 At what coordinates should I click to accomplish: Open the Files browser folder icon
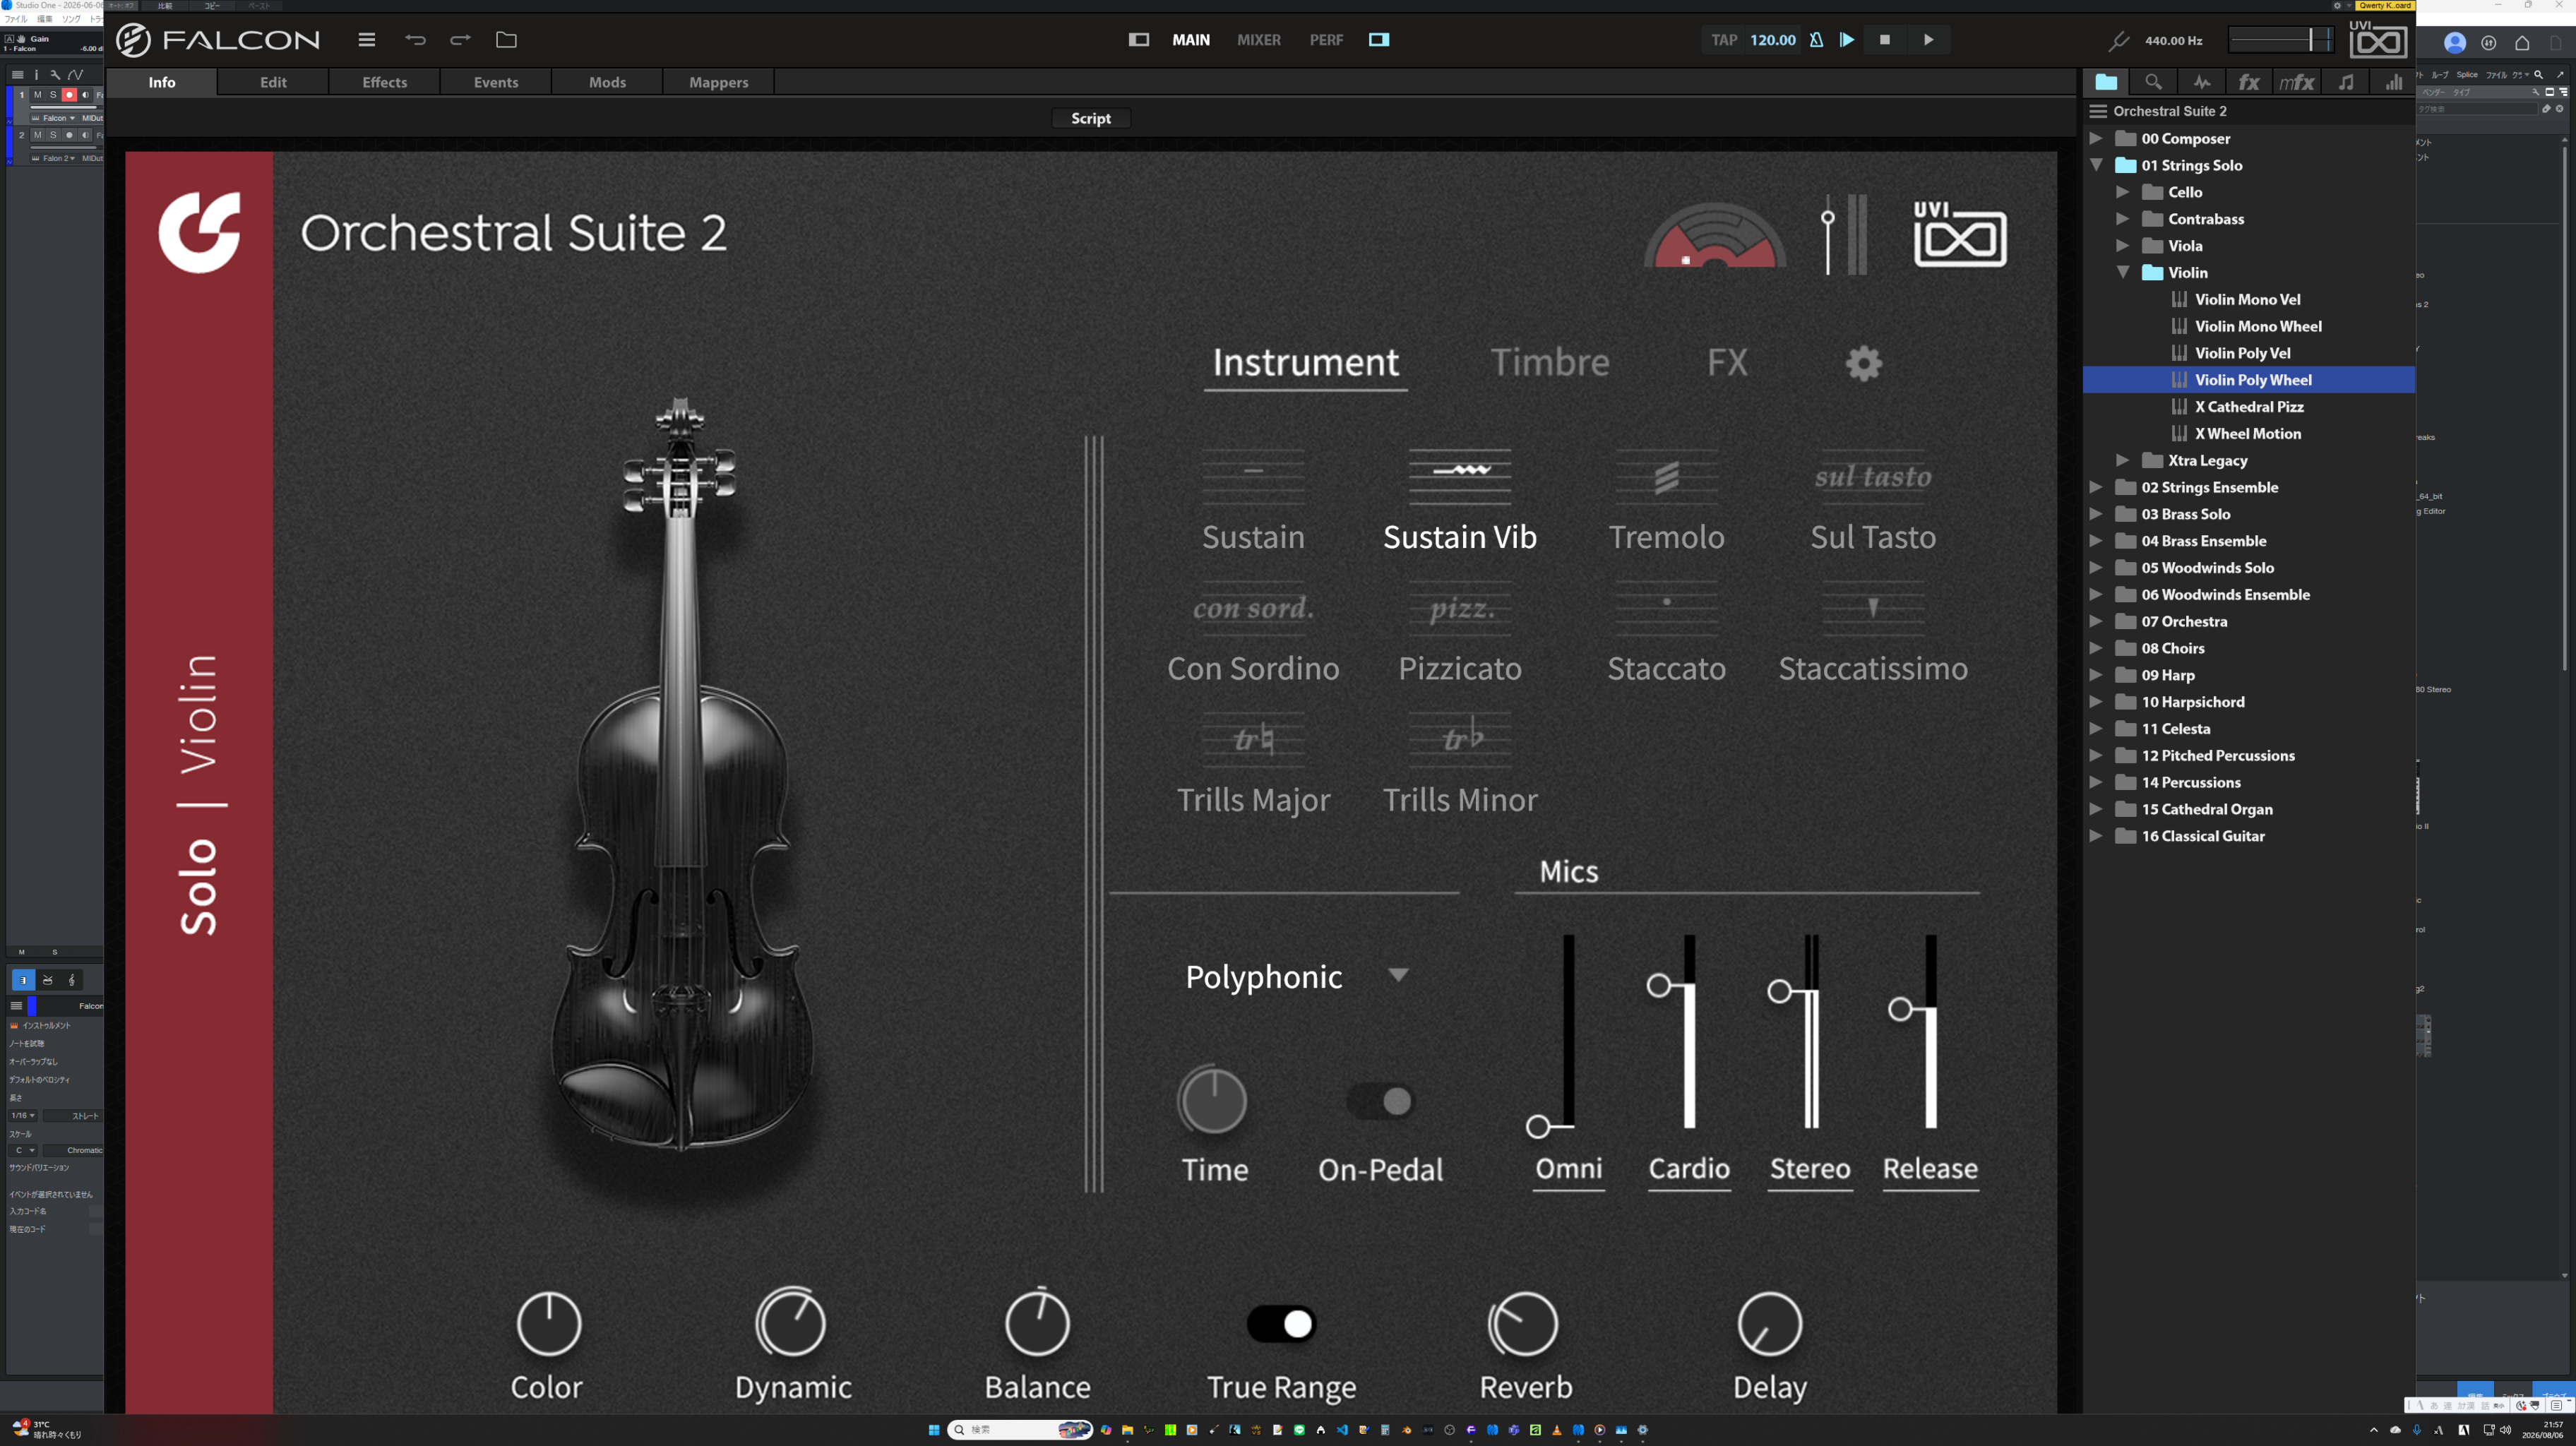2106,82
